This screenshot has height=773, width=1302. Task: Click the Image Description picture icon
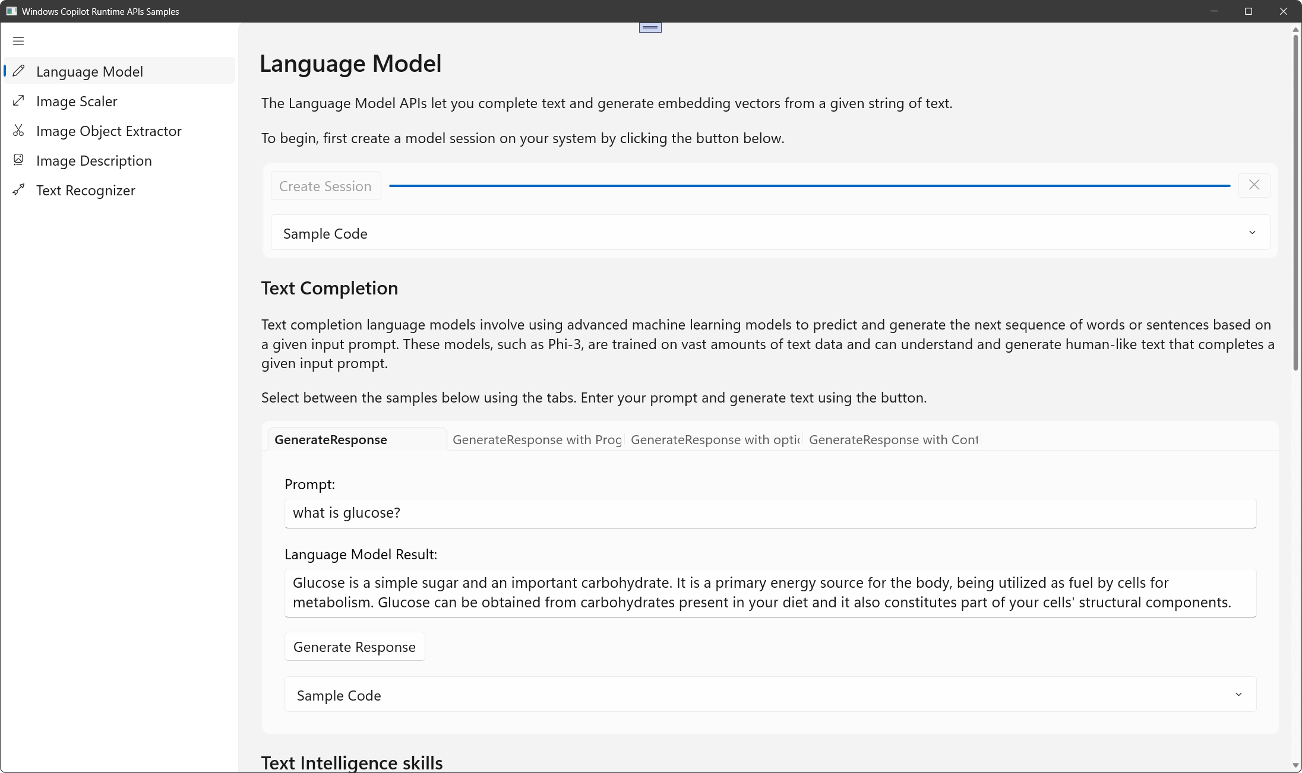tap(19, 160)
